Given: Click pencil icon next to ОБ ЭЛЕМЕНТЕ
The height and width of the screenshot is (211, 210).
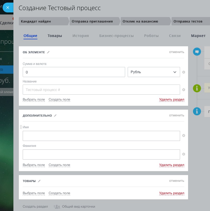Looking at the screenshot, I should 48,52.
